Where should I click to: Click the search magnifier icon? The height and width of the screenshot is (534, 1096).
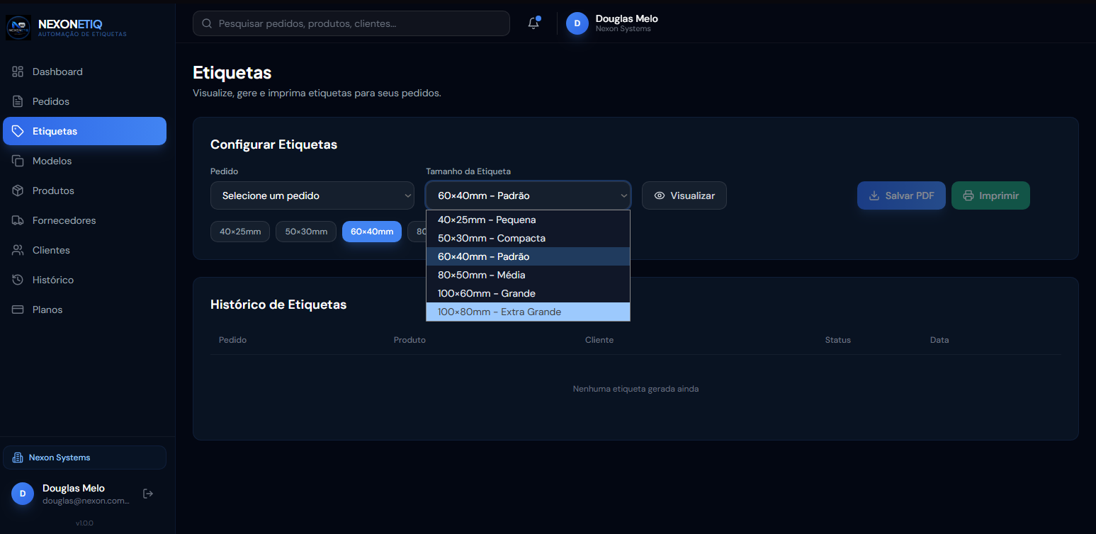(207, 23)
